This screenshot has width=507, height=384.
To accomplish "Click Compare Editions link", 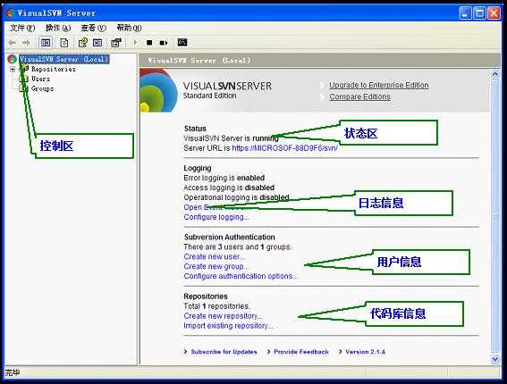I will 359,96.
